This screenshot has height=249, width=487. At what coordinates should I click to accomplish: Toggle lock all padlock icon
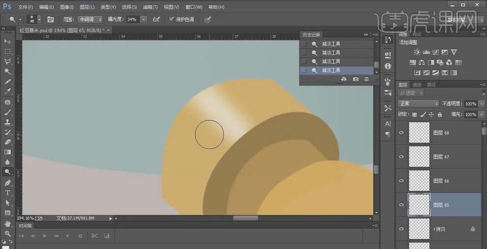pyautogui.click(x=439, y=115)
